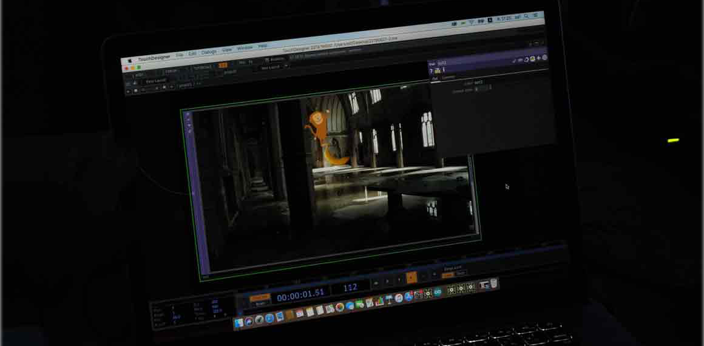
Task: Open the Apple menu
Action: click(130, 61)
